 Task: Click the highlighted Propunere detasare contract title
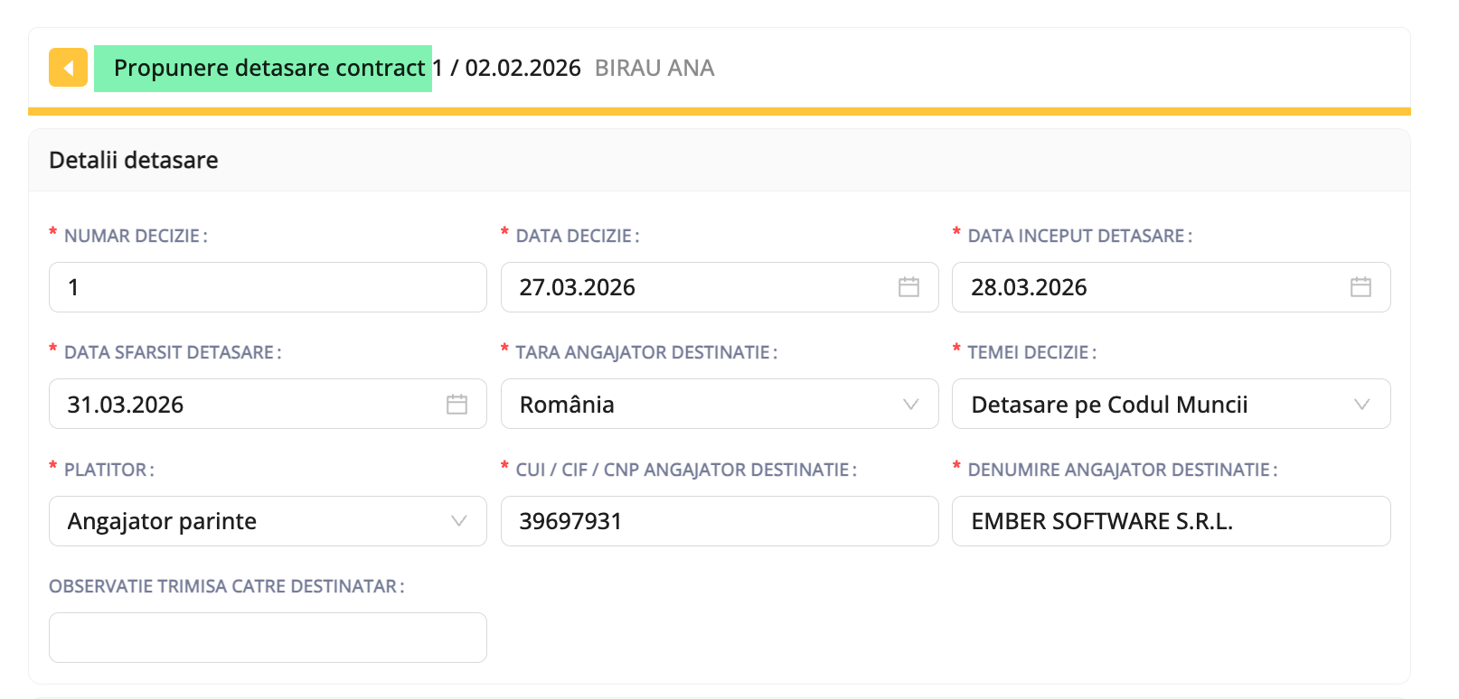(263, 68)
